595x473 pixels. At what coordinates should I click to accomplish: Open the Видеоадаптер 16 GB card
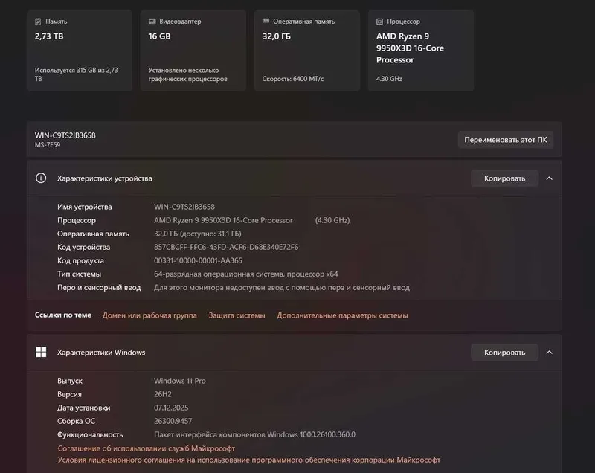[193, 51]
